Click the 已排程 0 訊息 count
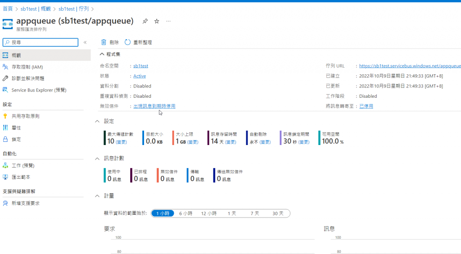 (x=141, y=179)
